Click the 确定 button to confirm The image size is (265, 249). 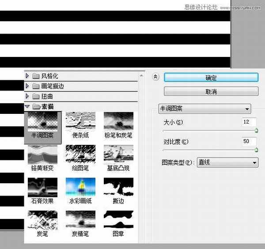coord(211,77)
